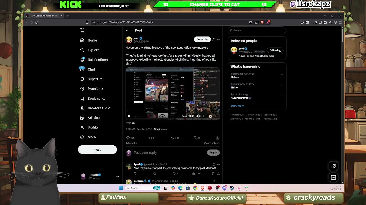
Task: Open floating Messages envelope button
Action: tap(333, 178)
